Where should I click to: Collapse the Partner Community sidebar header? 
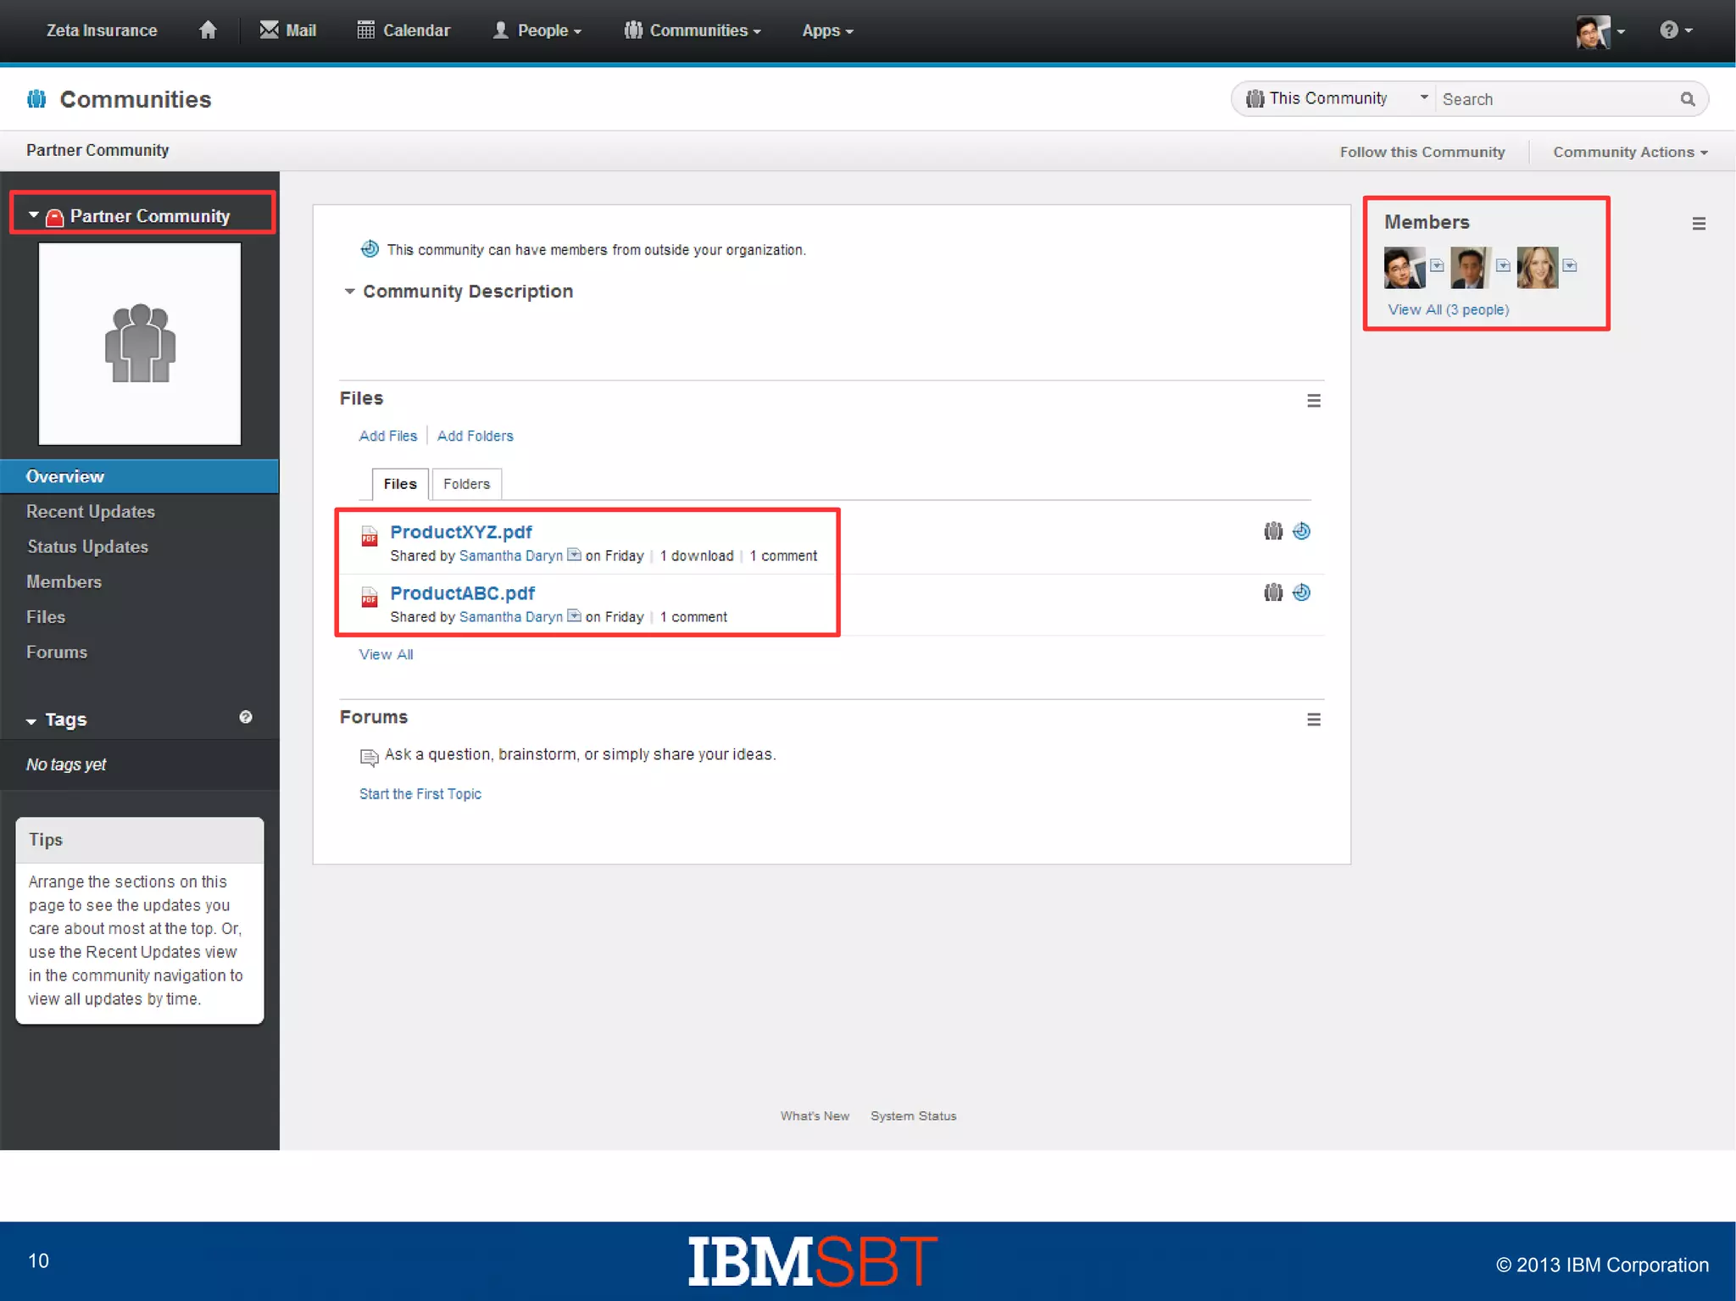[33, 215]
